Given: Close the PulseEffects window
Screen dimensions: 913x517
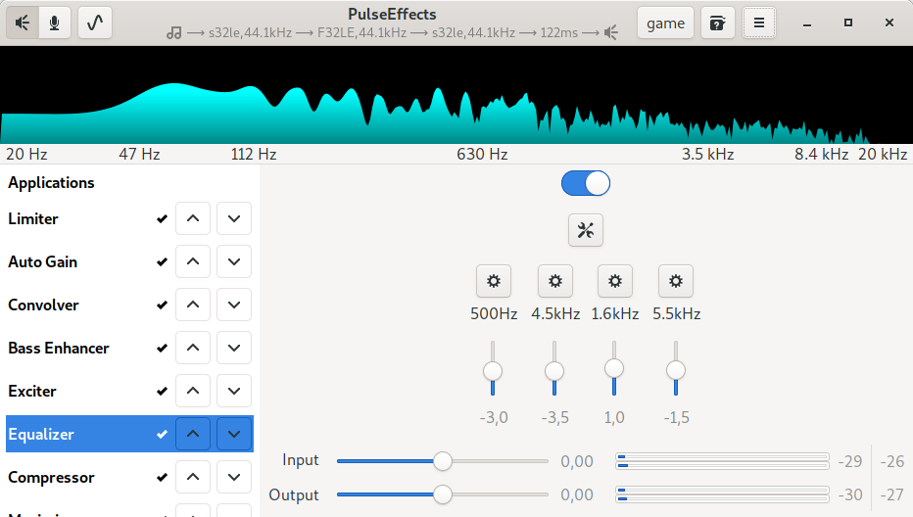Looking at the screenshot, I should coord(889,23).
